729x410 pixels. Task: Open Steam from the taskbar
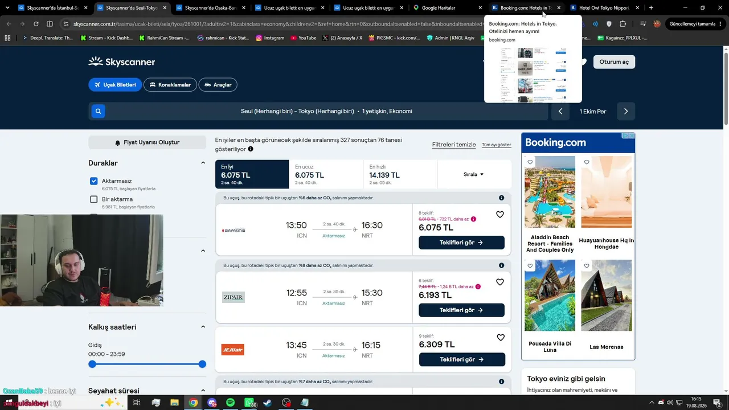click(268, 403)
